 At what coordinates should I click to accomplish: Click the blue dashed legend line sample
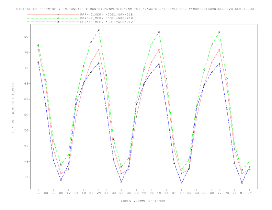(x=53, y=22)
